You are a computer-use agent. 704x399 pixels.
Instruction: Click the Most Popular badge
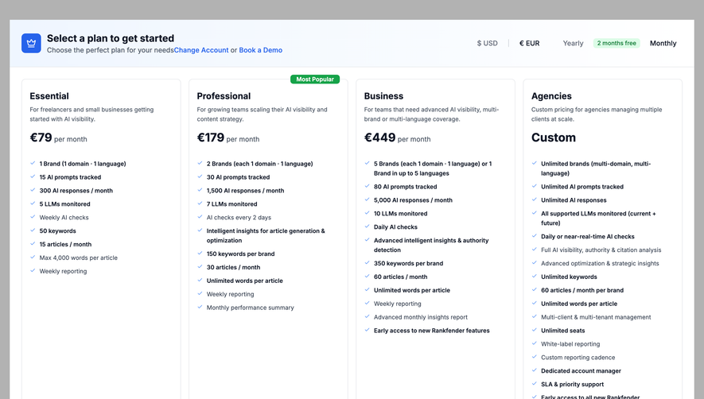[315, 79]
